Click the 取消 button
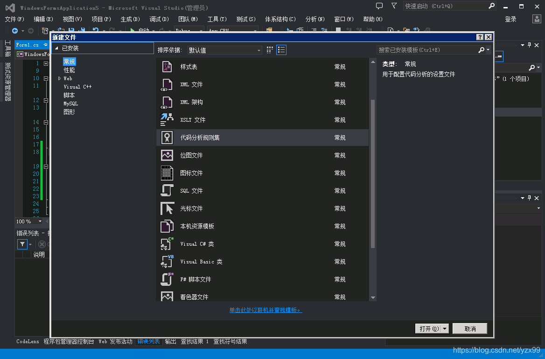The image size is (545, 359). coord(470,328)
